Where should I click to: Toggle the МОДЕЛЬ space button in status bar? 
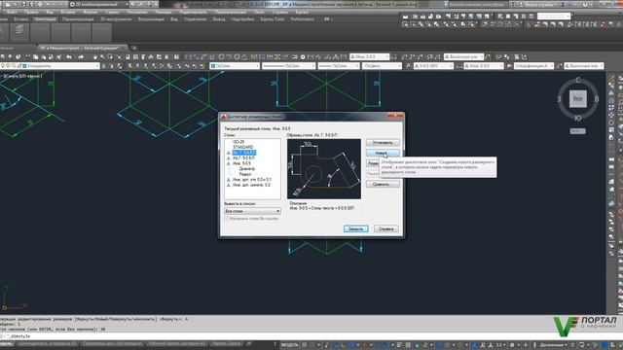pos(290,345)
